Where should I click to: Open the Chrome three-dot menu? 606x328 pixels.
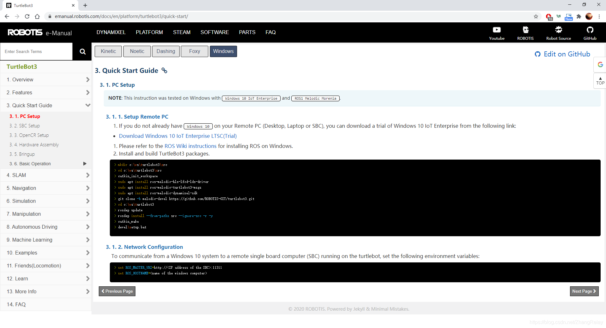point(599,16)
